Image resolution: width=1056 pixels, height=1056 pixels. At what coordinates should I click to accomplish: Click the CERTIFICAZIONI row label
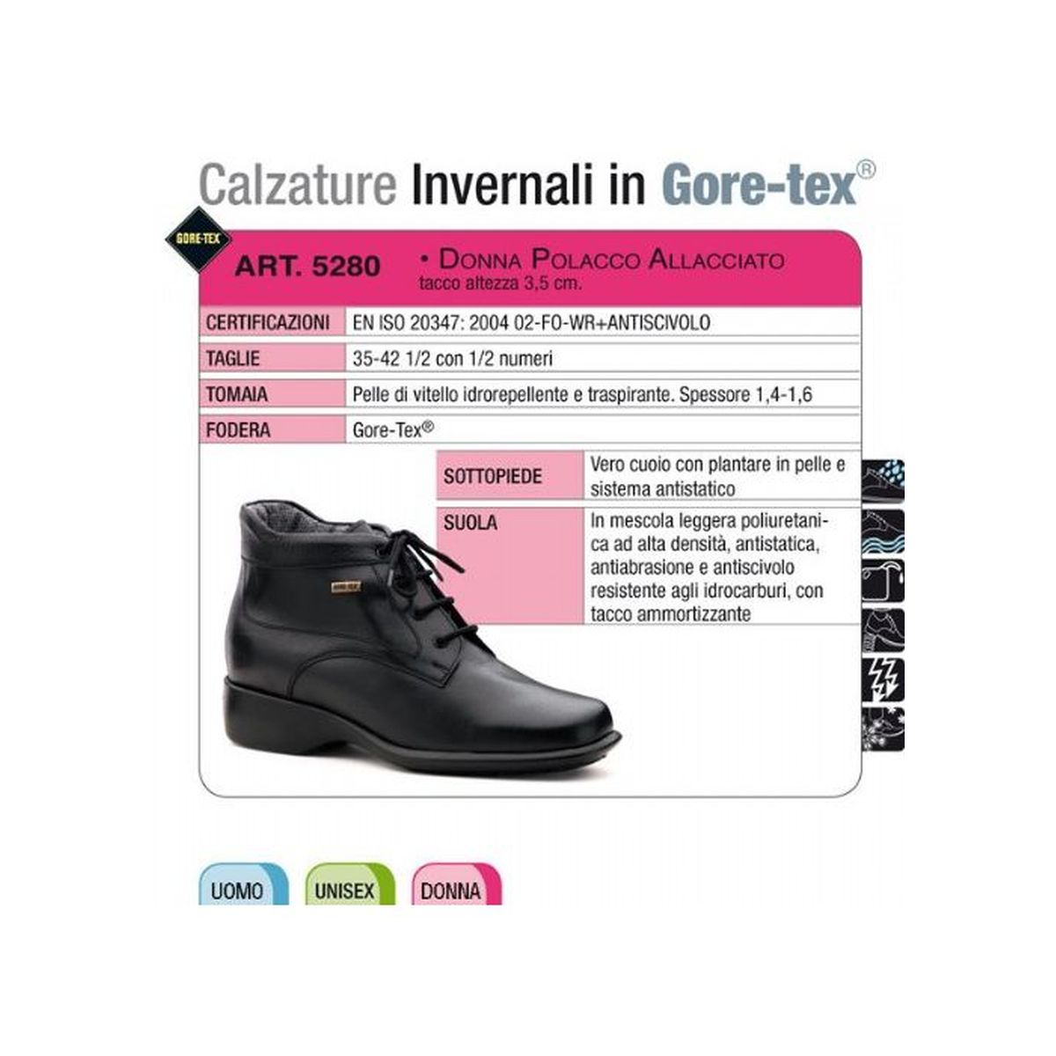pyautogui.click(x=268, y=322)
